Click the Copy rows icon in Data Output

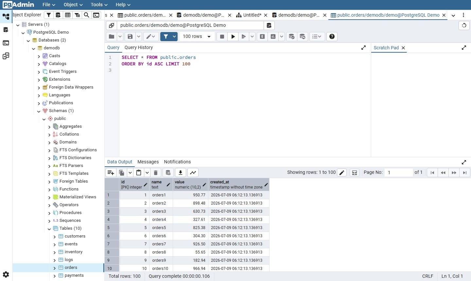[122, 173]
